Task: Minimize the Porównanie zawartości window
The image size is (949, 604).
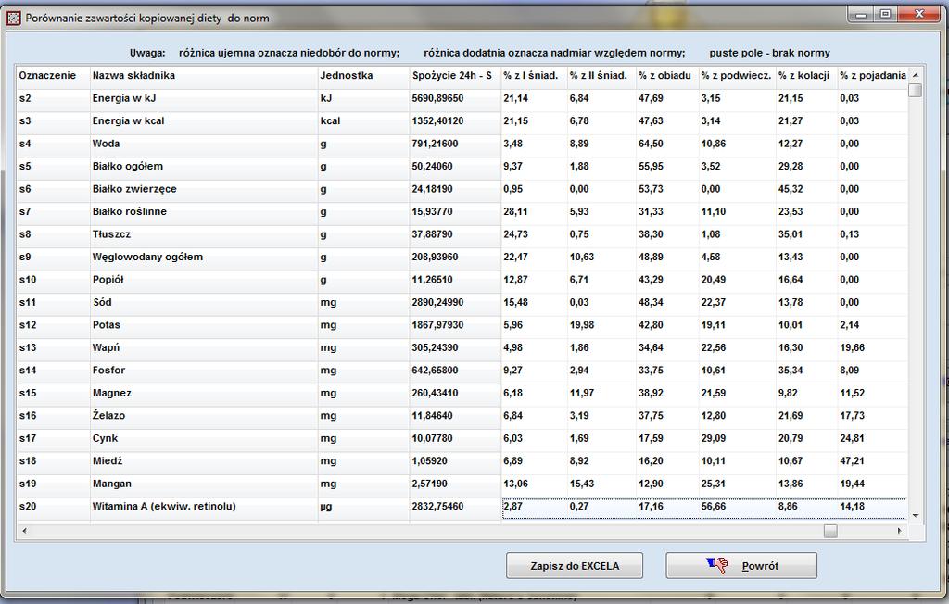Action: click(861, 15)
